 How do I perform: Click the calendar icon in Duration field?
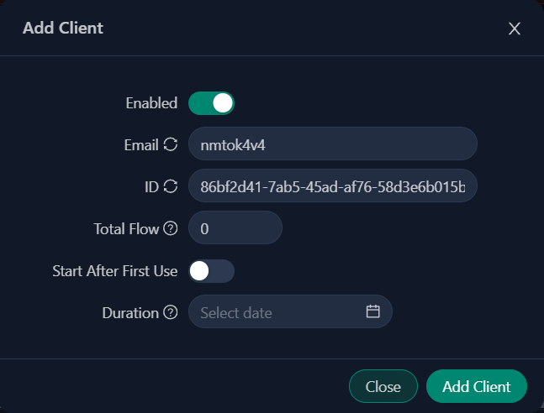373,311
